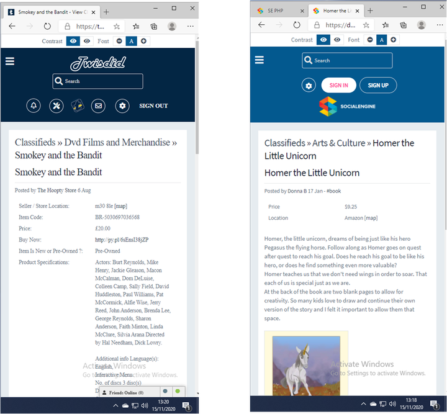Viewport: 447px width, 414px height.
Task: Go back in the SocialEngine browser window
Action: [x=261, y=25]
